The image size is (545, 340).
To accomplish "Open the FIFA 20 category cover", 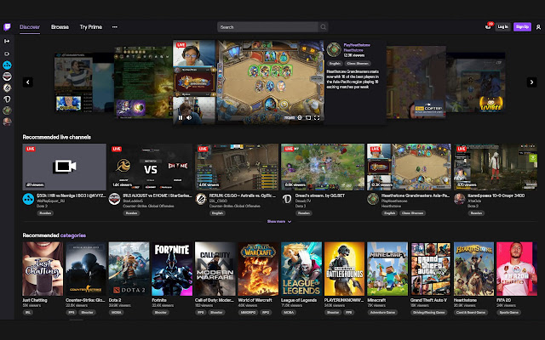I will point(517,269).
